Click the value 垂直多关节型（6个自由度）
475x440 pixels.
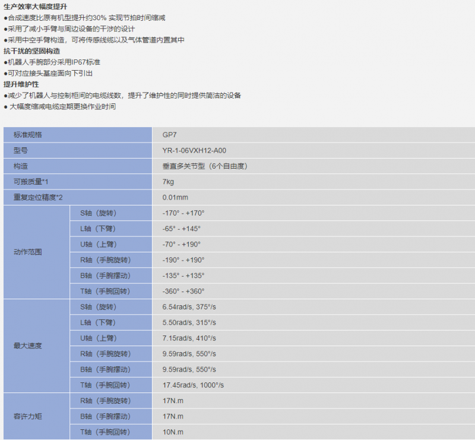pos(205,166)
